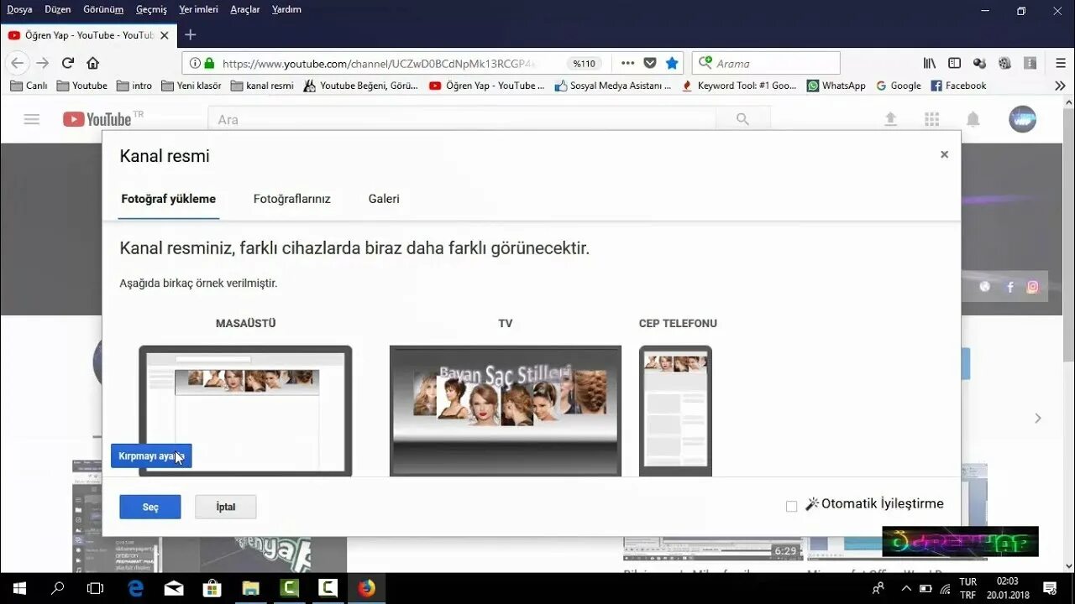Image resolution: width=1075 pixels, height=604 pixels.
Task: Open the Keyword Tool bookmark
Action: (739, 86)
